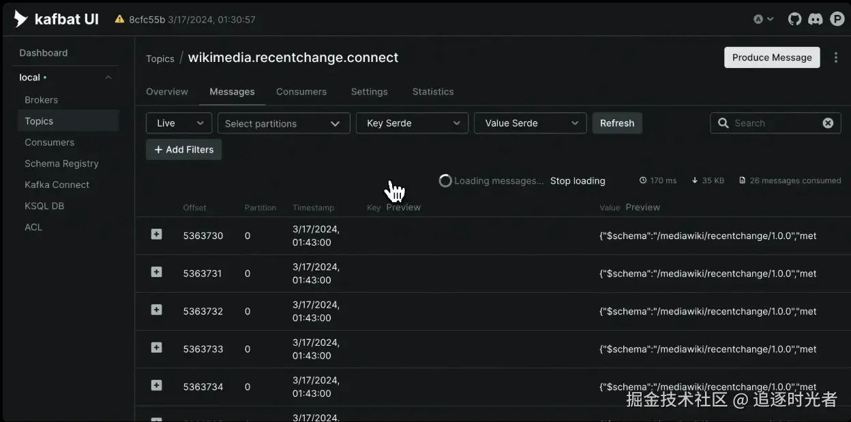
Task: Clear the search field with X icon
Action: (x=828, y=123)
